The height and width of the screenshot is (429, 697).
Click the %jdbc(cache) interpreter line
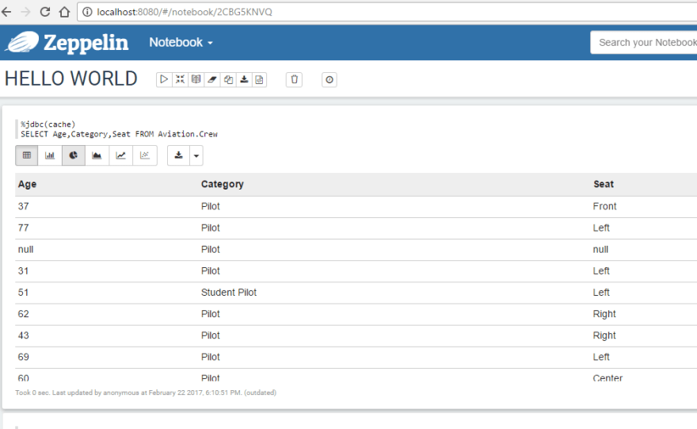tap(48, 124)
